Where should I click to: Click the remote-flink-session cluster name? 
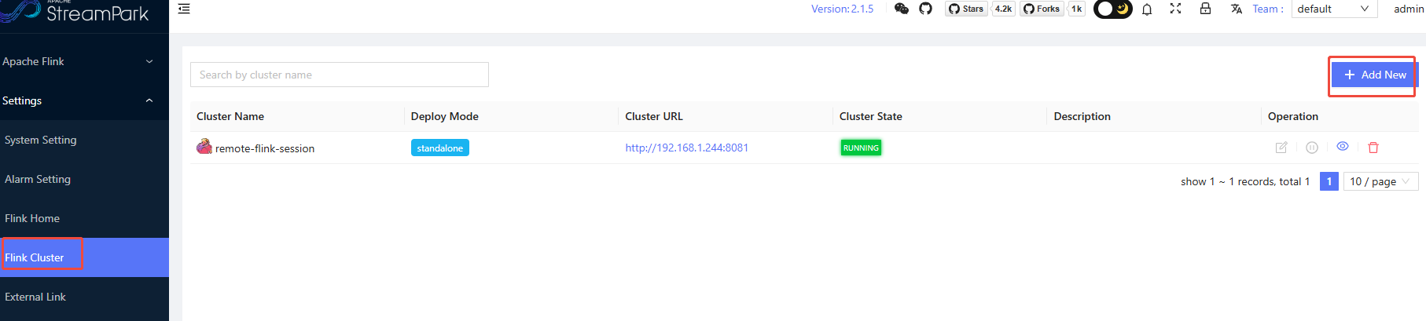point(265,148)
